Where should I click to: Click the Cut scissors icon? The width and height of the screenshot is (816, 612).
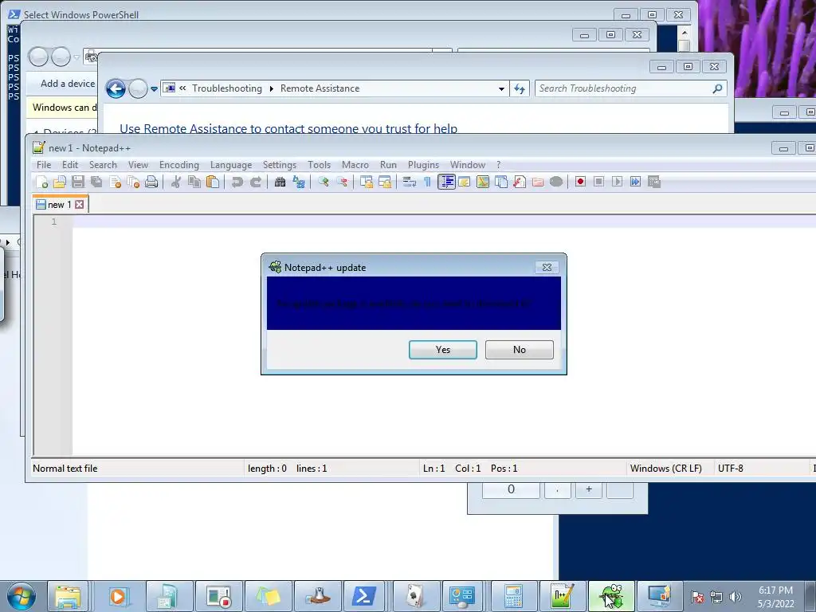176,182
